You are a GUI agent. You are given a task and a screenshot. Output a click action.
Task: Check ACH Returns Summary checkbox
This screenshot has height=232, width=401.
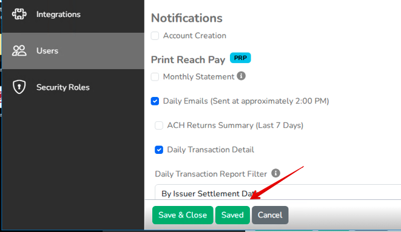point(159,125)
